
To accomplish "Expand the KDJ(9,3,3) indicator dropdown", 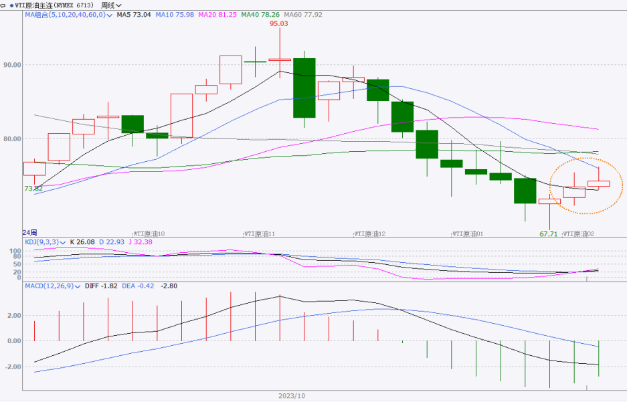I will click(x=63, y=242).
